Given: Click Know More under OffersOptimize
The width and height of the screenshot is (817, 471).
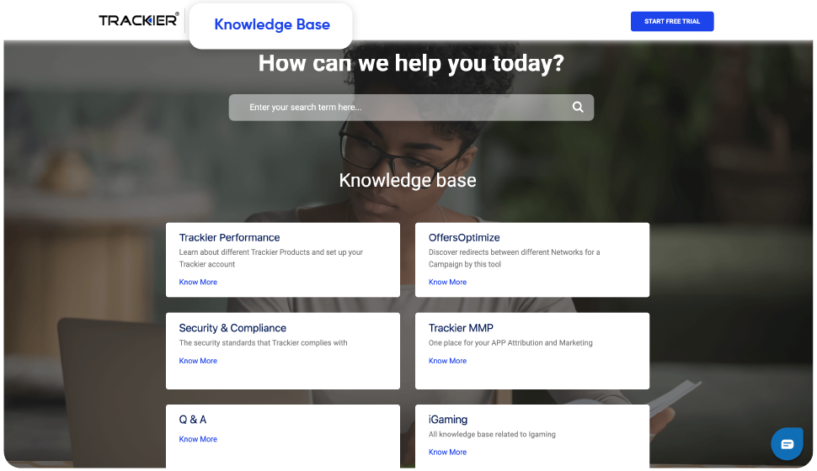Looking at the screenshot, I should pyautogui.click(x=447, y=283).
